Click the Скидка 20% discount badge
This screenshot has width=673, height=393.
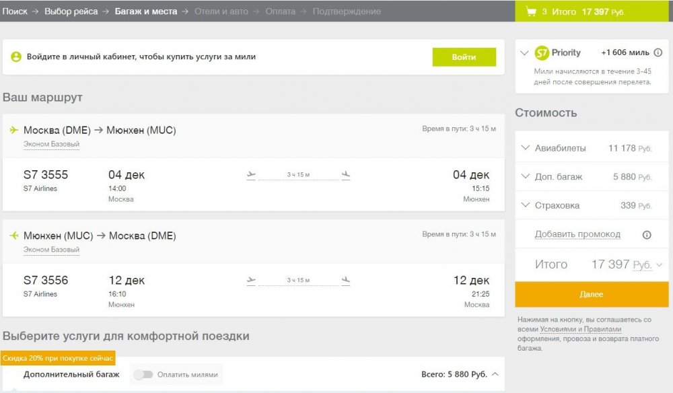pos(58,358)
